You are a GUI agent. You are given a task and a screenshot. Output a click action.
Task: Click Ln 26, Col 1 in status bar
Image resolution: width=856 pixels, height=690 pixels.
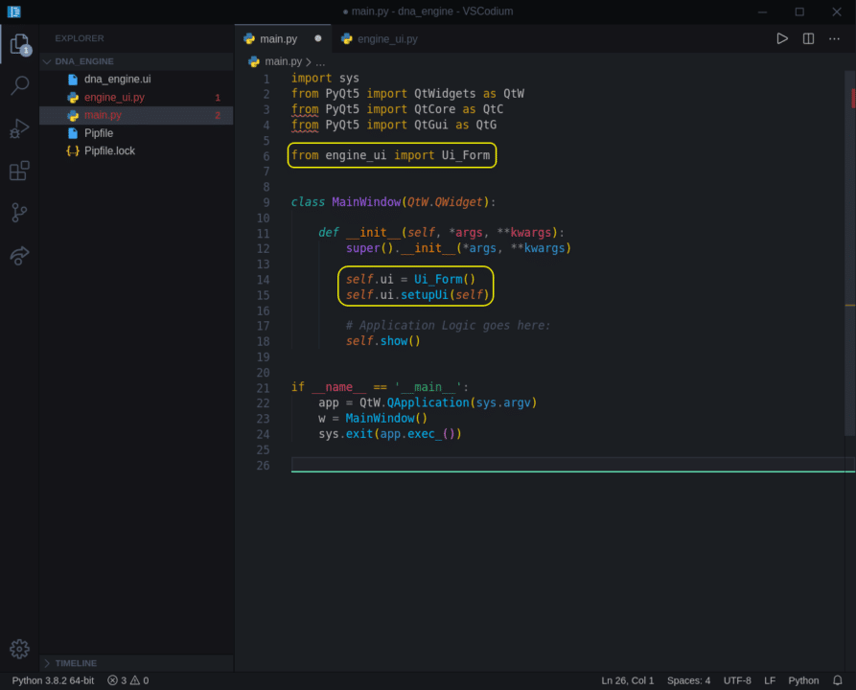click(627, 680)
